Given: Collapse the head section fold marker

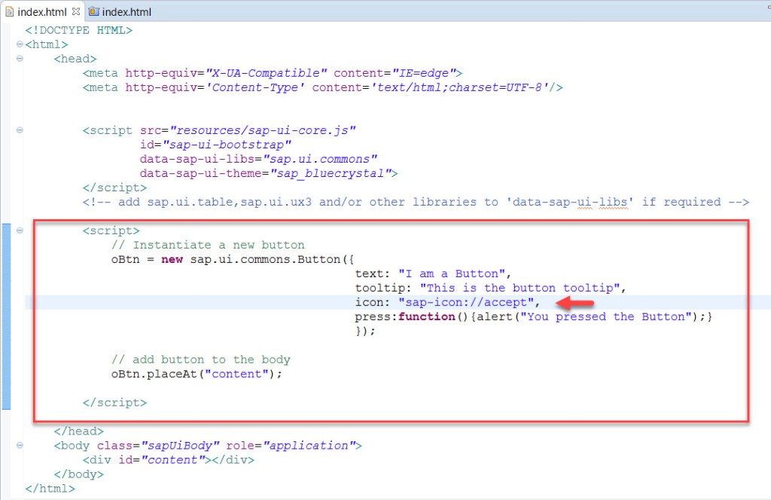Looking at the screenshot, I should click(18, 58).
